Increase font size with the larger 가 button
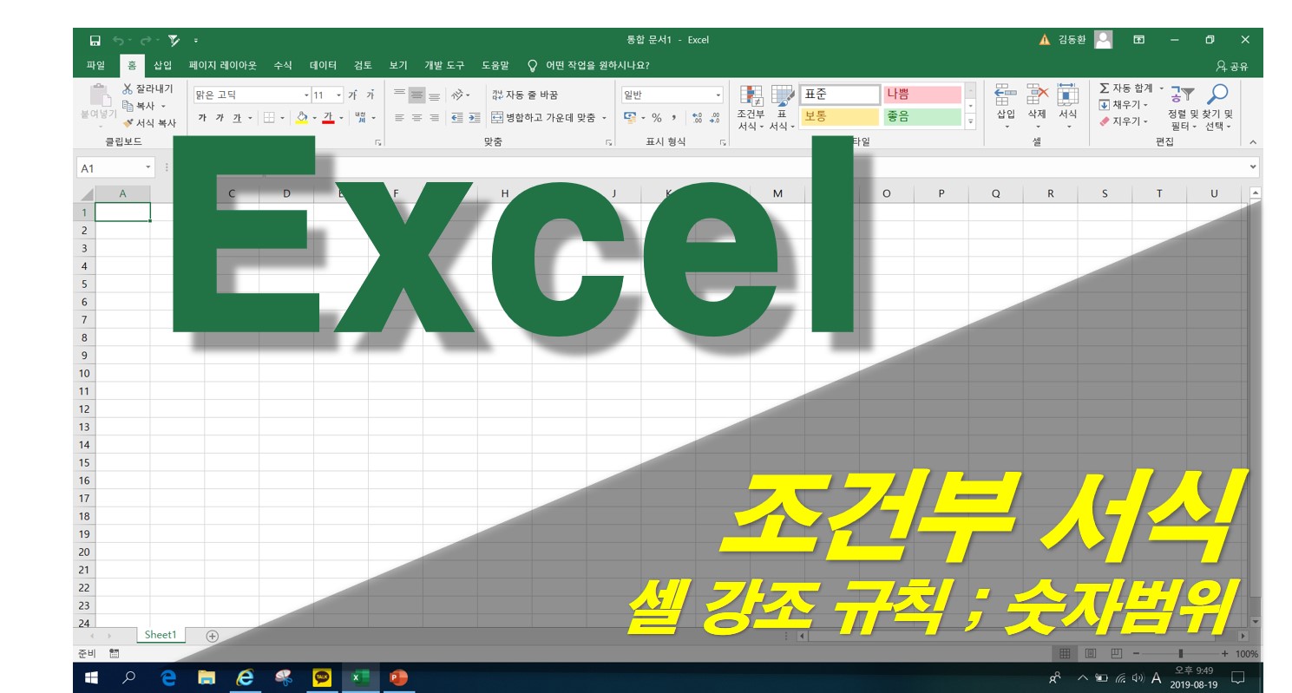Screen dimensions: 1292x693 point(352,95)
